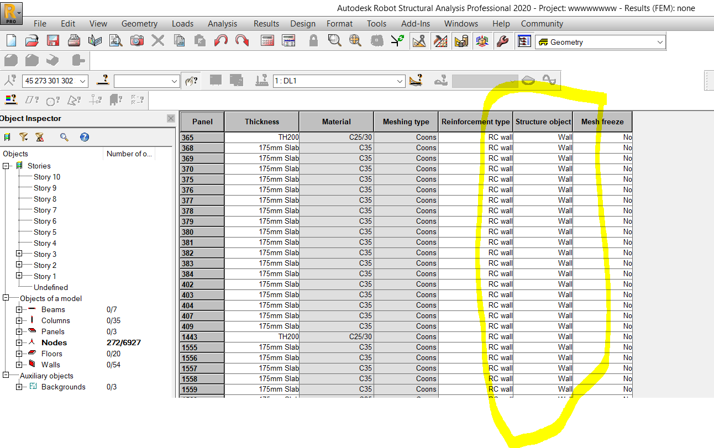714x448 pixels.
Task: Open the calculator tool icon
Action: tap(266, 41)
